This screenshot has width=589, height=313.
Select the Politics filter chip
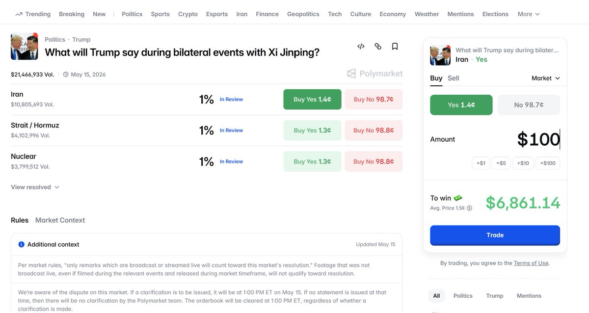pos(463,296)
